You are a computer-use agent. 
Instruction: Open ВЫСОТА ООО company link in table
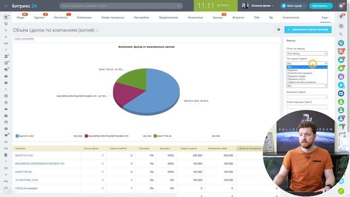[24, 155]
